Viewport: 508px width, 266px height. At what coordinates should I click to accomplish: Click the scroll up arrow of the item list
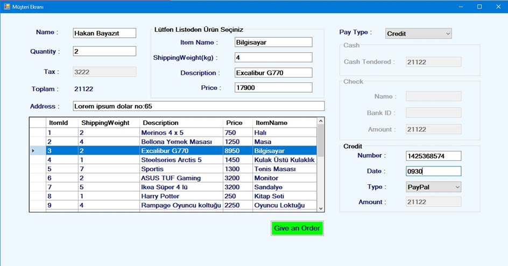(321, 121)
